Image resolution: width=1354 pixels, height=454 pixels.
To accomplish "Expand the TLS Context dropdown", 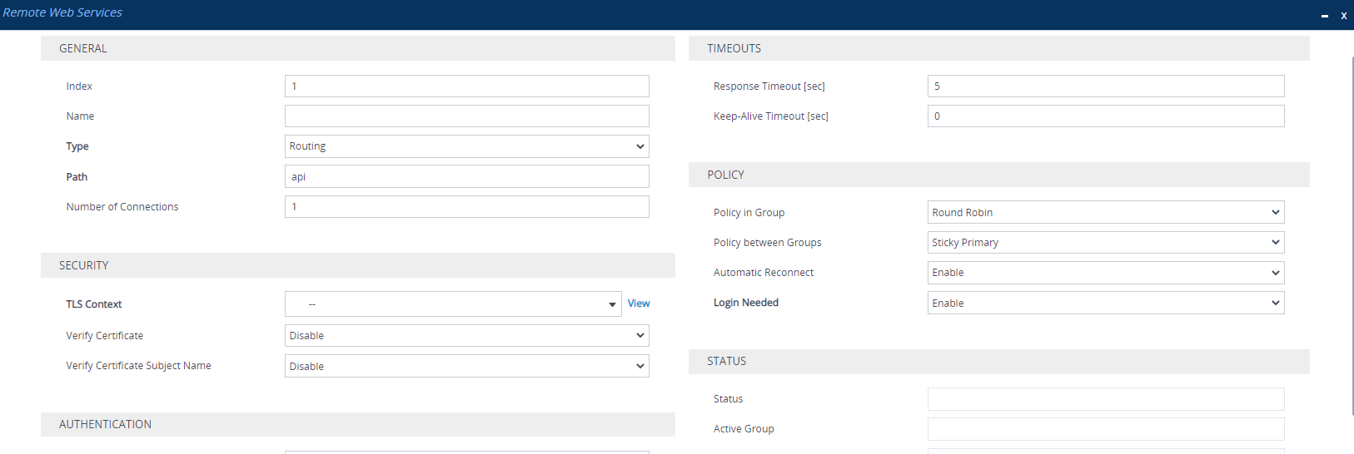I will pos(453,304).
